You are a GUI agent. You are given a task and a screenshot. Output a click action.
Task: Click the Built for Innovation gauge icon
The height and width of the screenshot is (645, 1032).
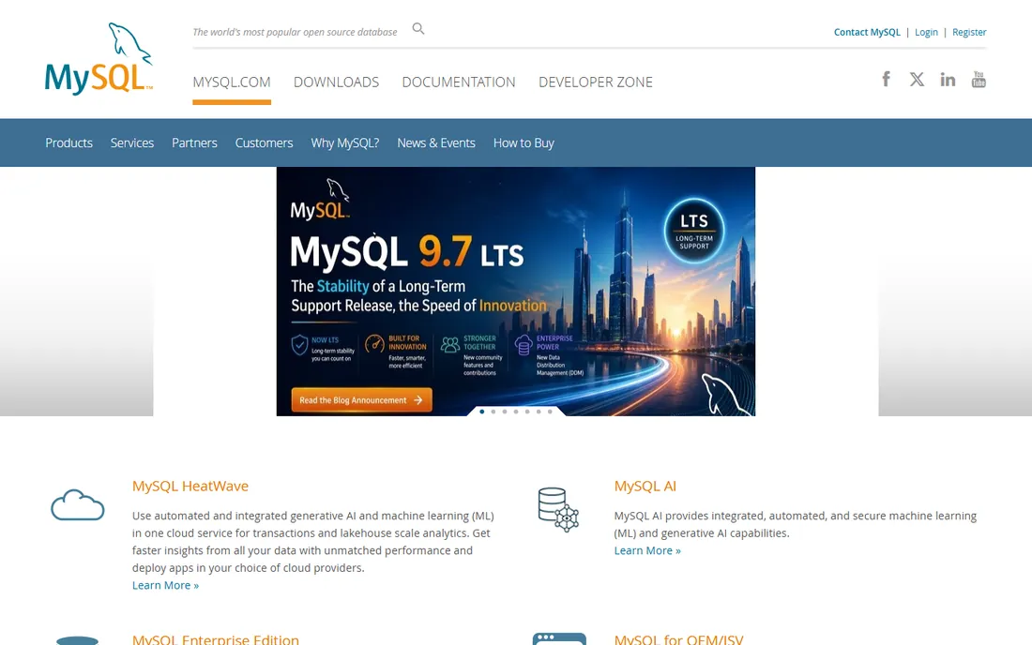point(374,343)
